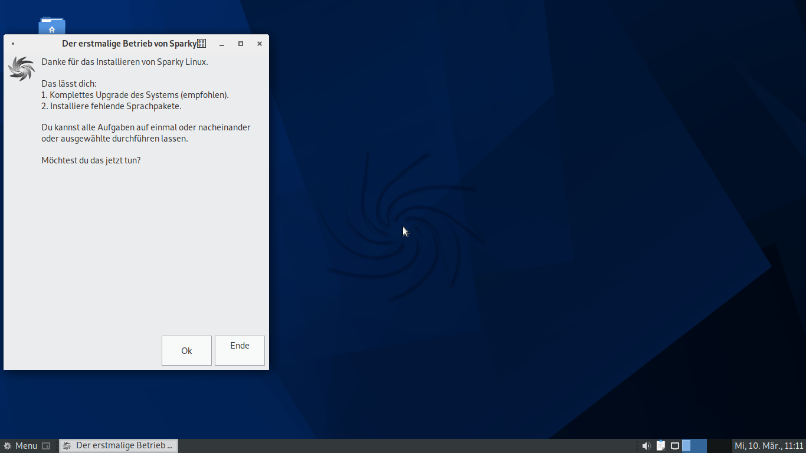Switch to the second dark workspace in pager
The width and height of the screenshot is (806, 453).
(719, 446)
